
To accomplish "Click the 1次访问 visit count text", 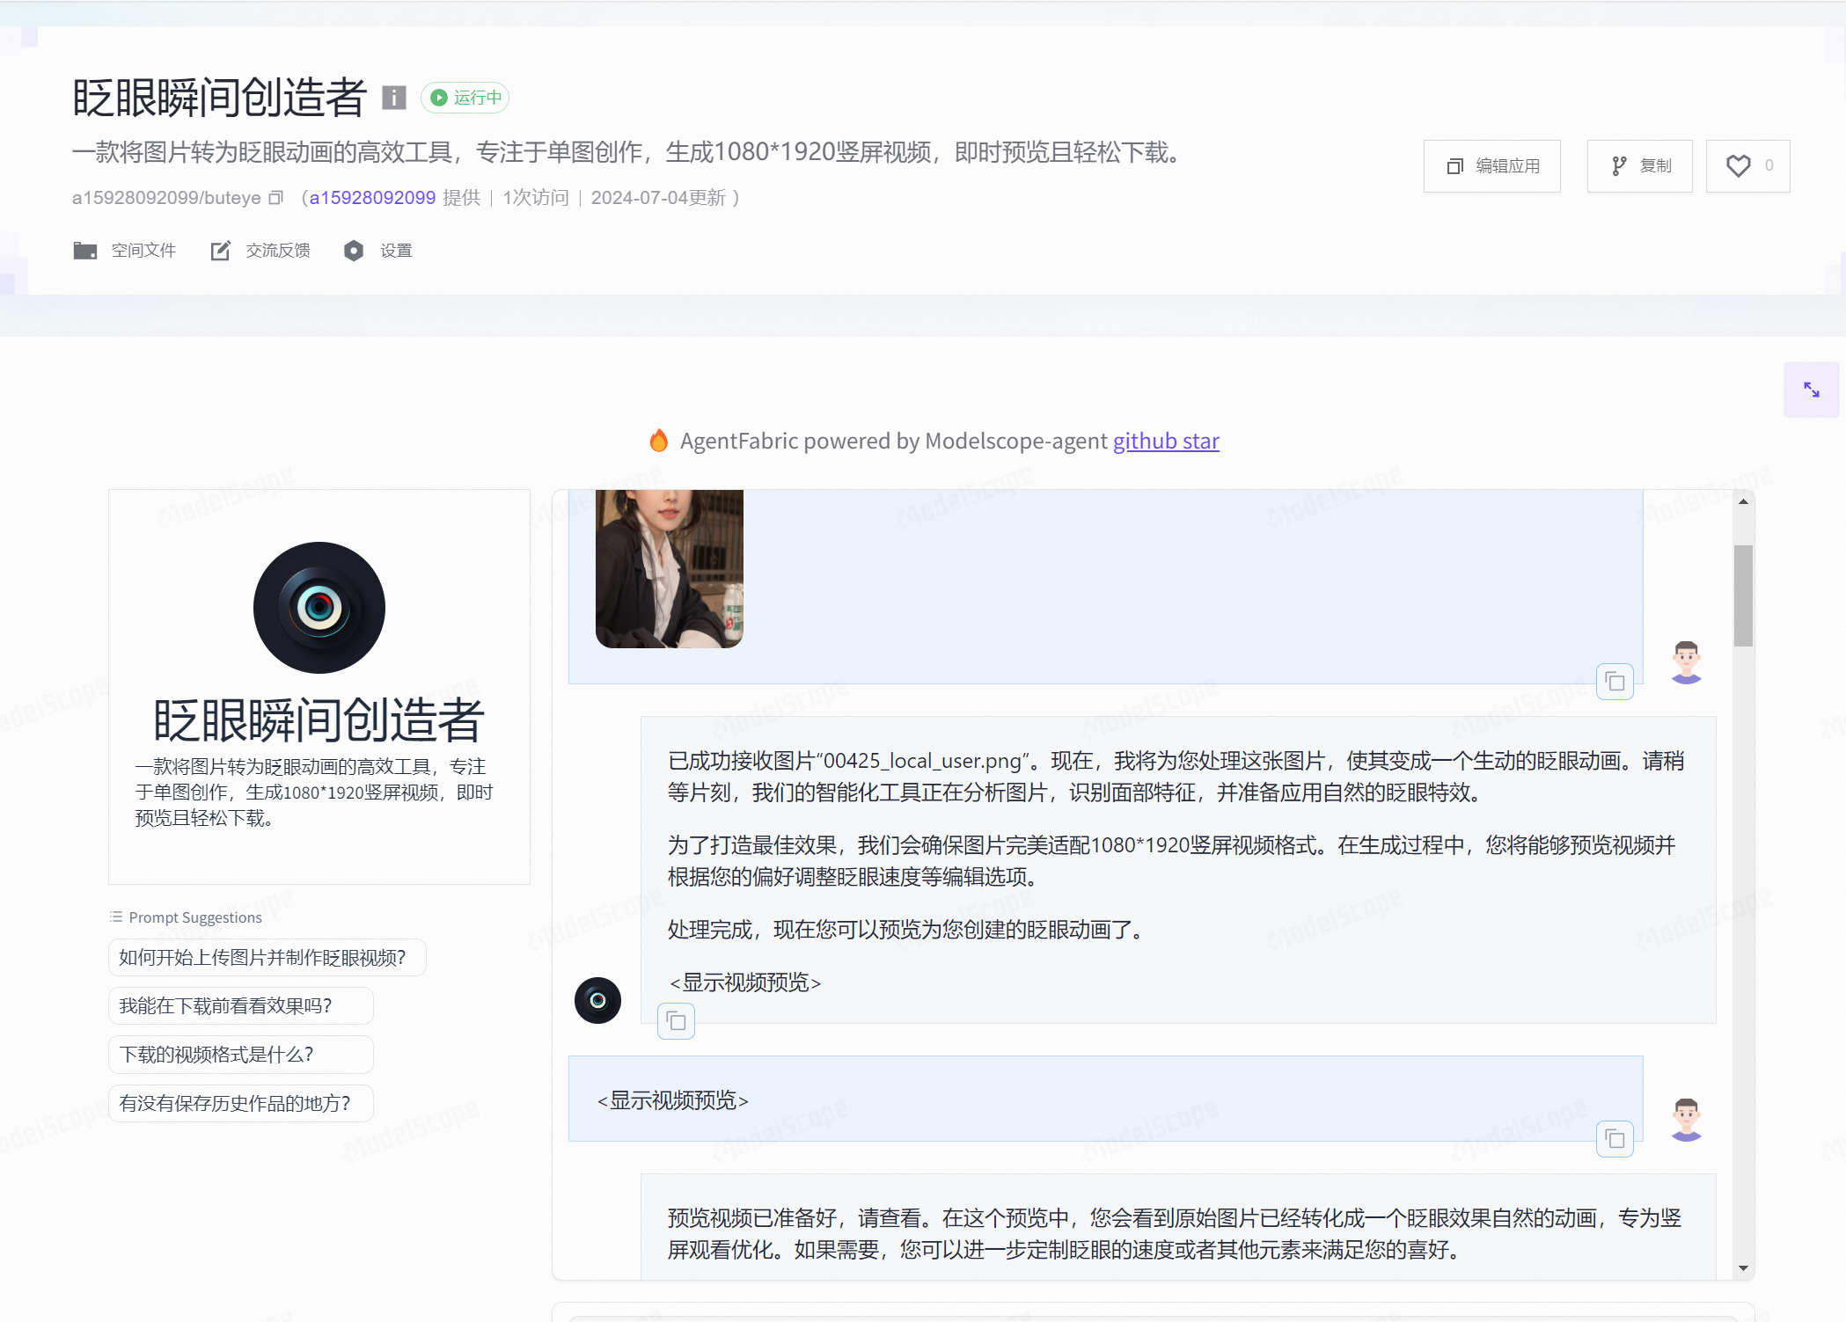I will (x=536, y=198).
